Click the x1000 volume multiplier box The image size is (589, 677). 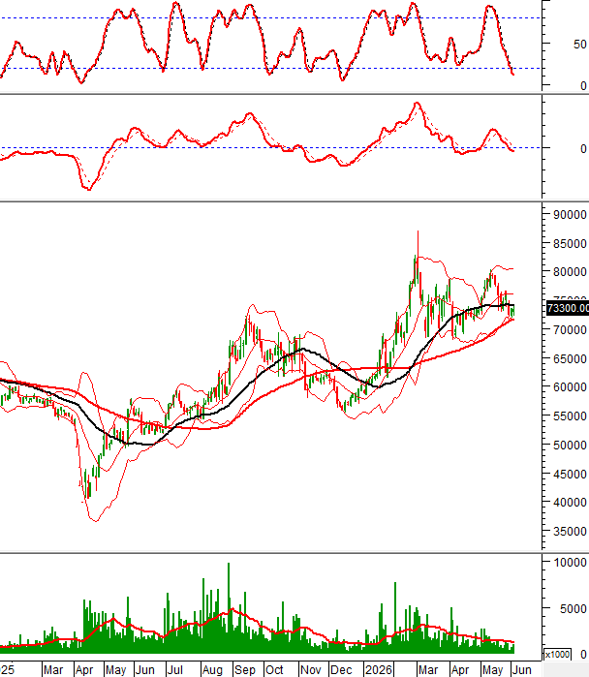557,654
